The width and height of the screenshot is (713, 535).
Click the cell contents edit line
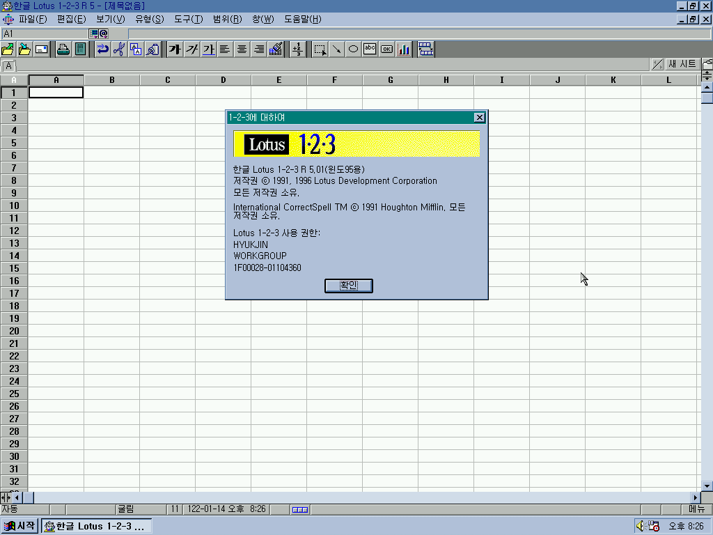419,33
